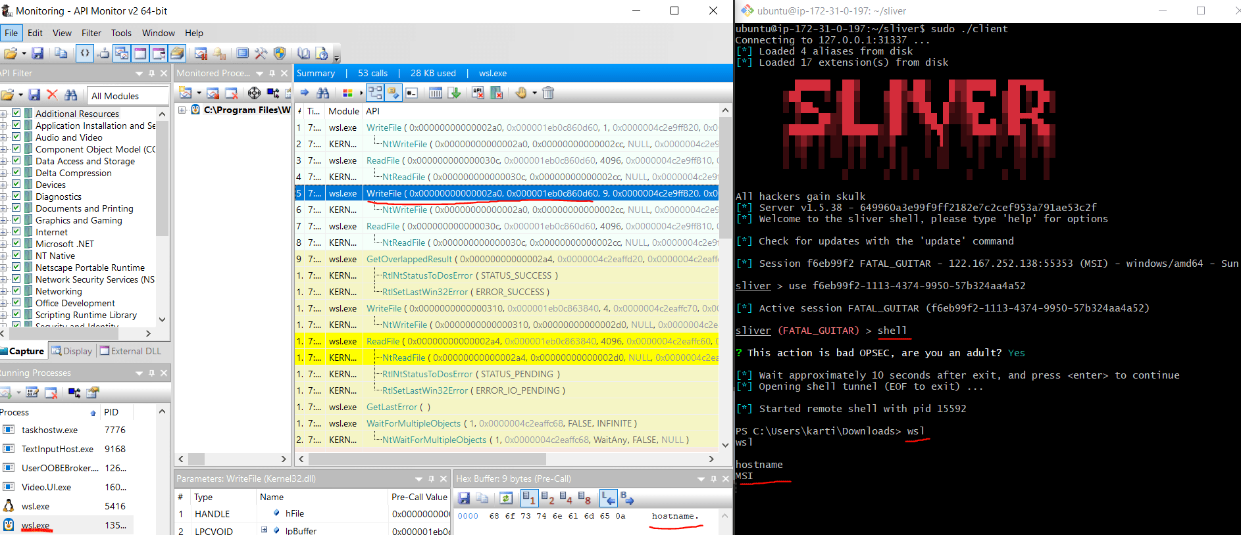Expand the lpBuffer parameter row
The width and height of the screenshot is (1241, 535).
coord(264,530)
